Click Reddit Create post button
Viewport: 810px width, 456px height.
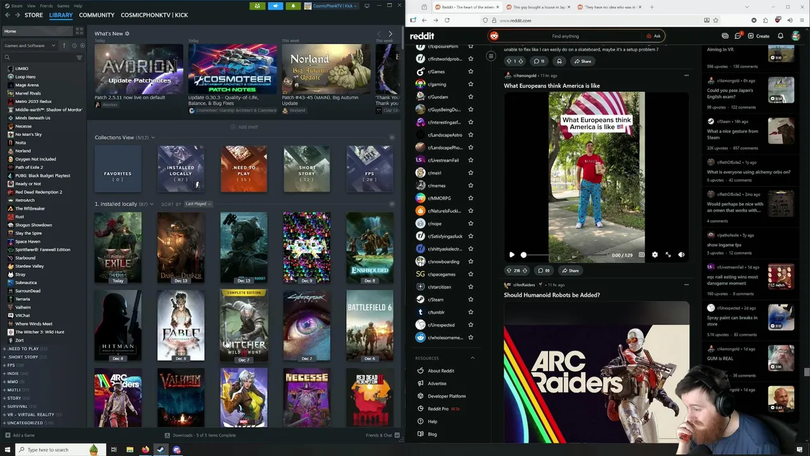[758, 36]
